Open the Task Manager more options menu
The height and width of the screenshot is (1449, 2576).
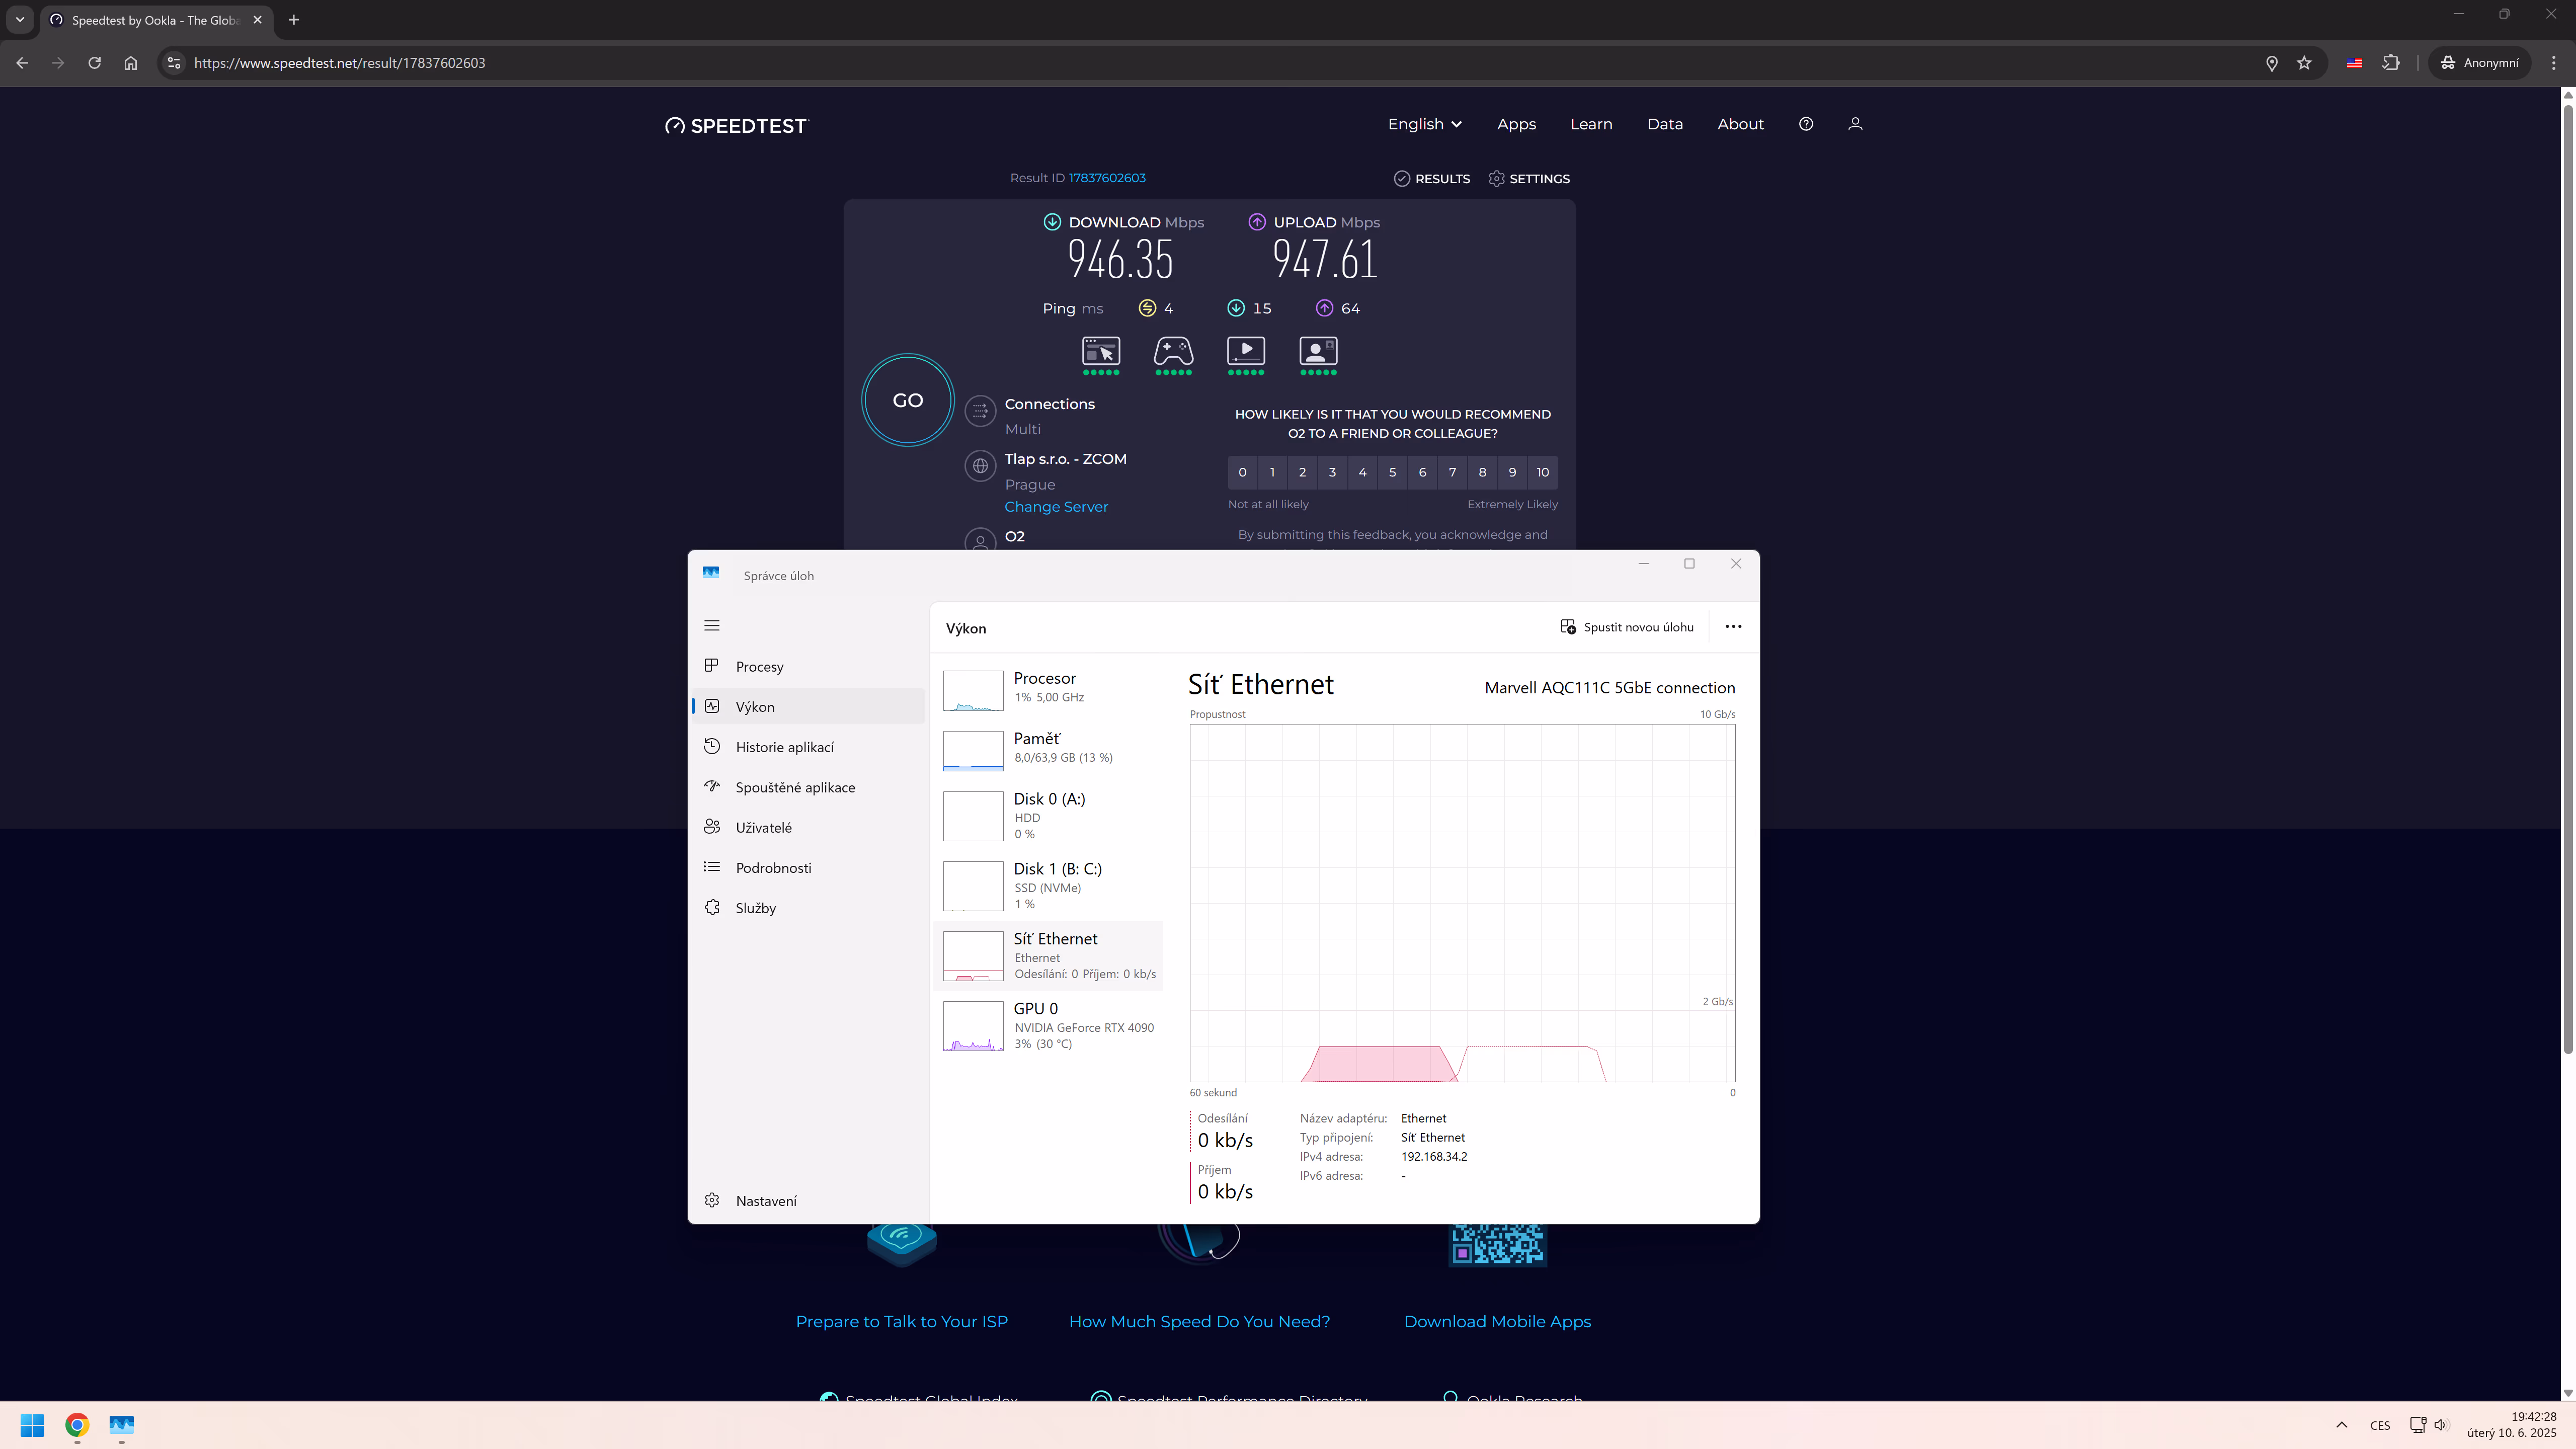1733,627
